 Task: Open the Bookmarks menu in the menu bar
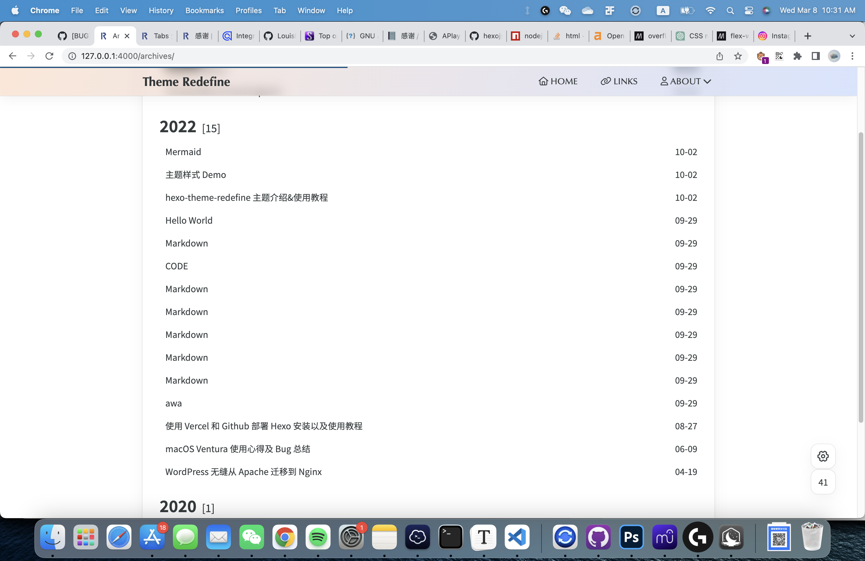point(204,10)
